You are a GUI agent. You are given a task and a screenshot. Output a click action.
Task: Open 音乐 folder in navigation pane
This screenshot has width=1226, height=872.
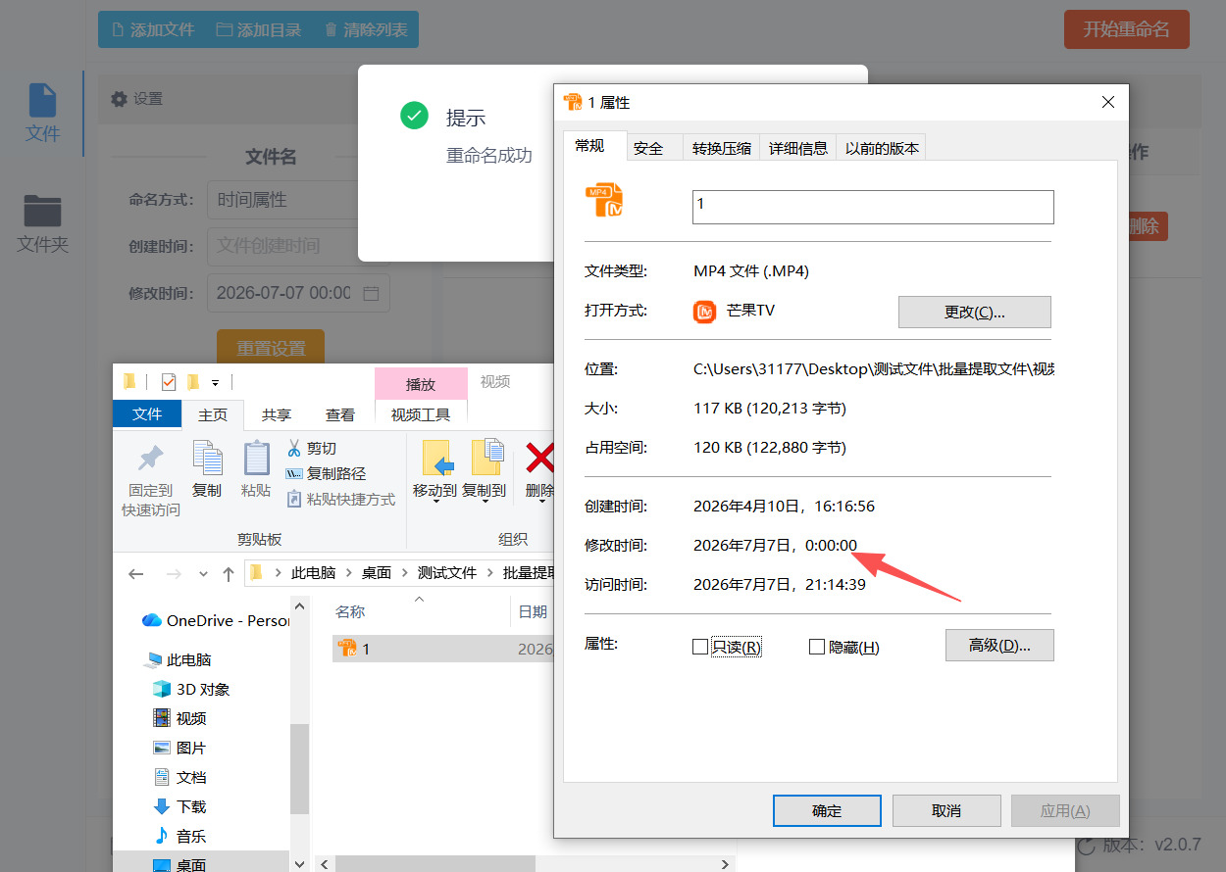tap(179, 836)
